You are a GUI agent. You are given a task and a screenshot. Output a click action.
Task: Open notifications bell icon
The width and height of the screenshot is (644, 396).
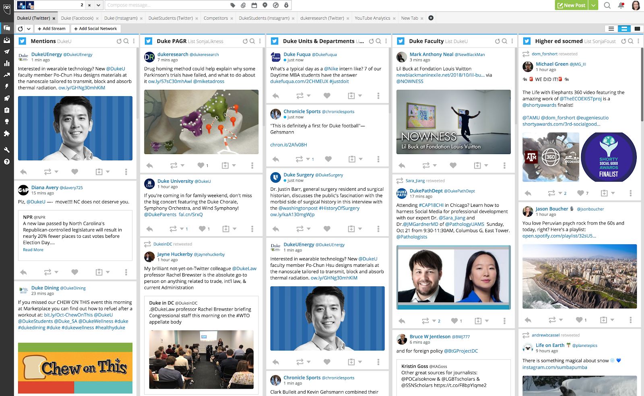[621, 5]
